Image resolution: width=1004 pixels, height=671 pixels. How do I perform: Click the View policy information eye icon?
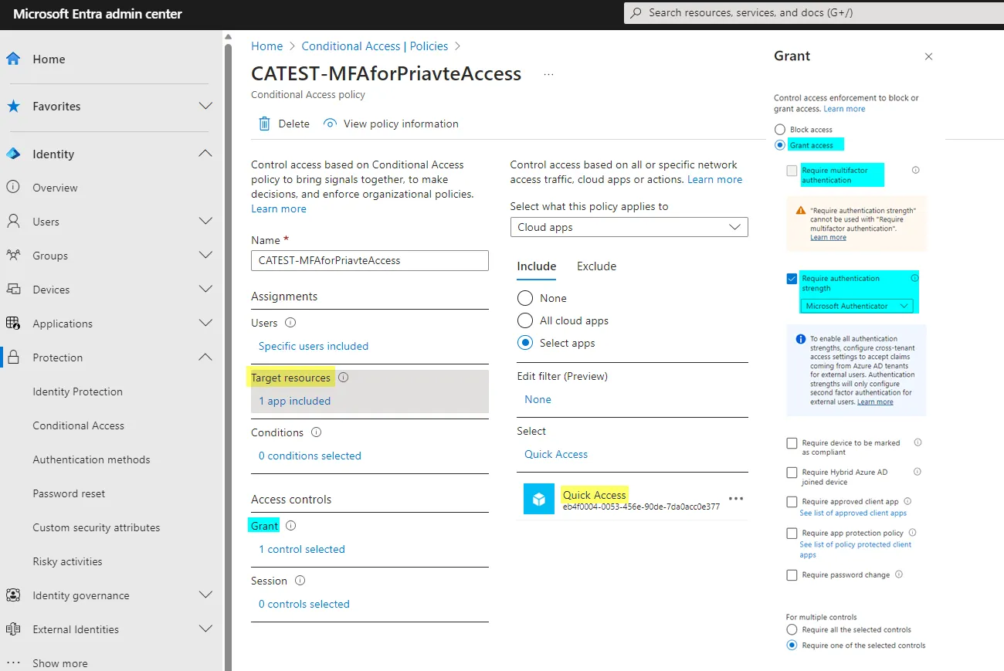coord(331,124)
